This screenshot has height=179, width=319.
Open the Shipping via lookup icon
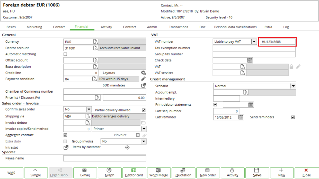coord(88,116)
